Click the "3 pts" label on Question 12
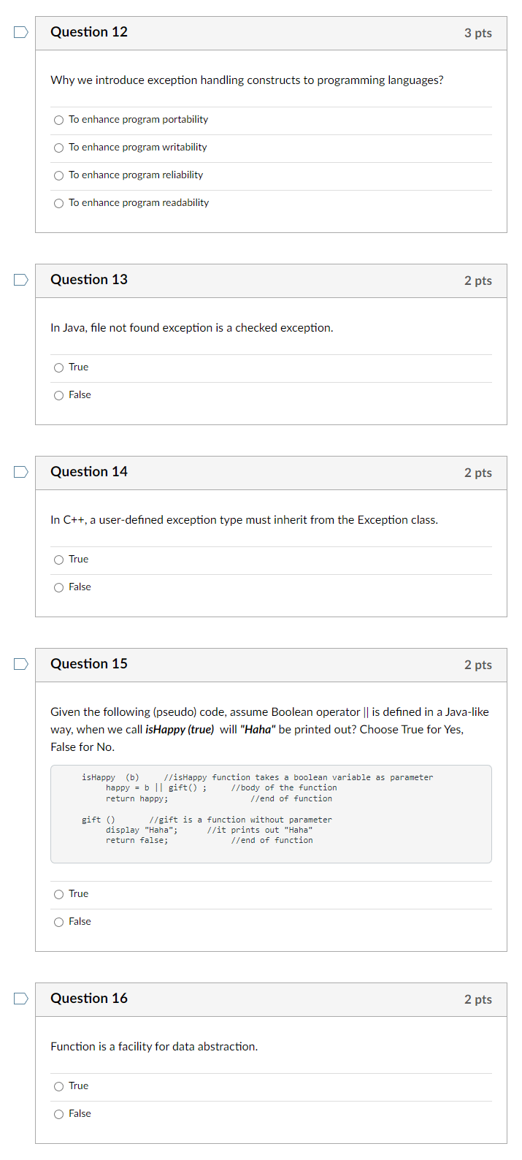 coord(478,33)
